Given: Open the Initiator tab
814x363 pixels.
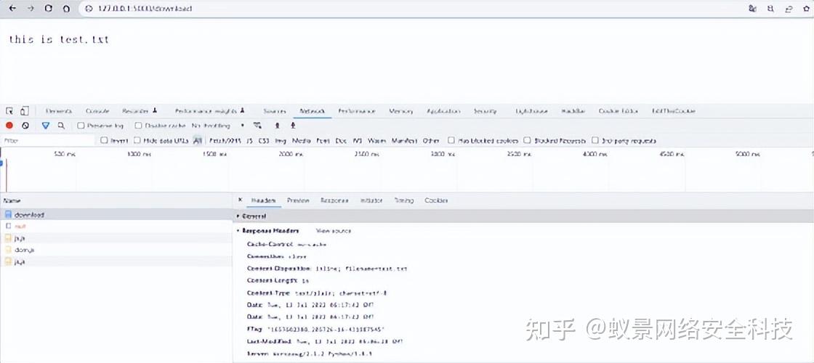Looking at the screenshot, I should 371,200.
